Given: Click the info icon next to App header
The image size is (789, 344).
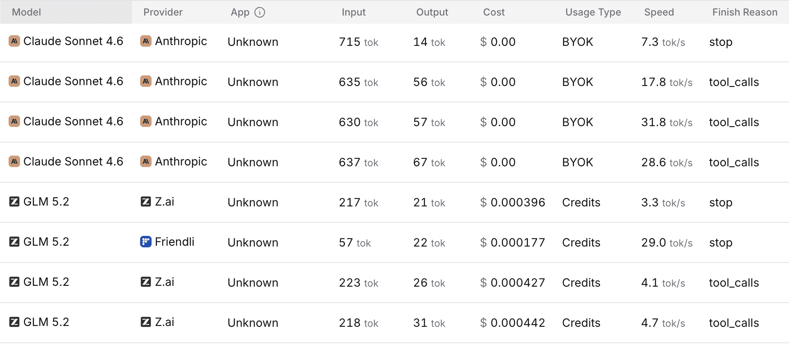Looking at the screenshot, I should point(260,12).
